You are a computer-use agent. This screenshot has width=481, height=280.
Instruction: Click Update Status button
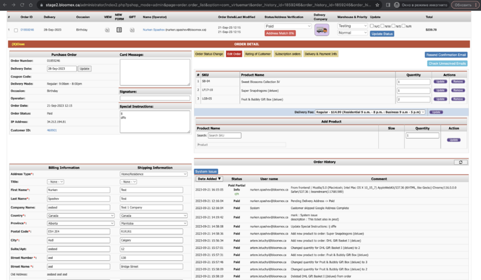coord(382,34)
